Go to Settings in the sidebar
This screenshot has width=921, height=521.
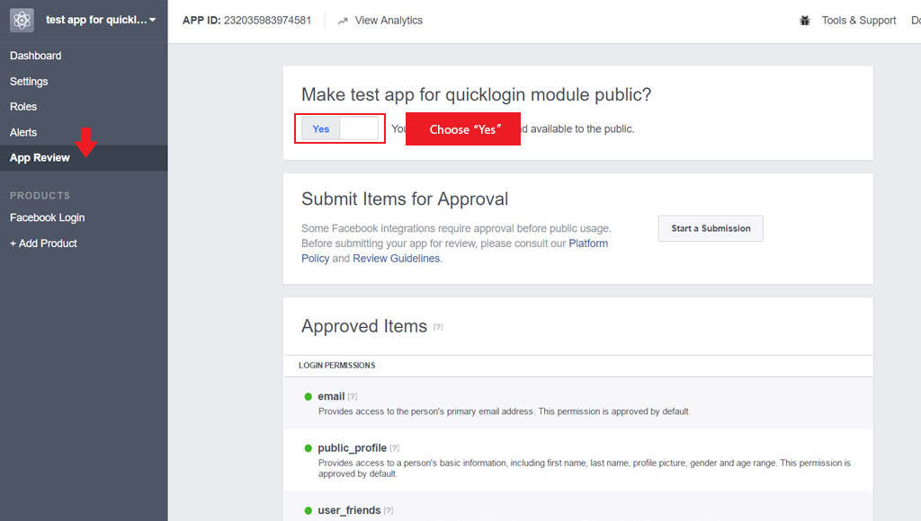(29, 82)
